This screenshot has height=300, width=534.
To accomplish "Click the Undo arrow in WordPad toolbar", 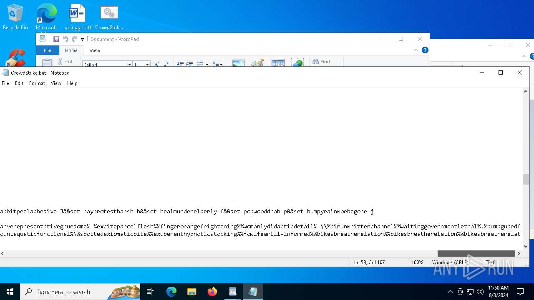I will click(65, 39).
